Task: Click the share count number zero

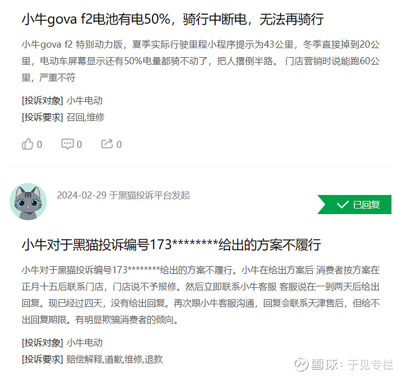Action: click(119, 144)
